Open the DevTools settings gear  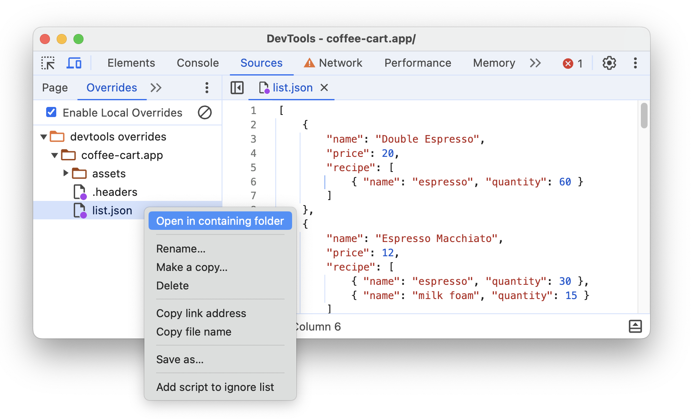(x=609, y=63)
